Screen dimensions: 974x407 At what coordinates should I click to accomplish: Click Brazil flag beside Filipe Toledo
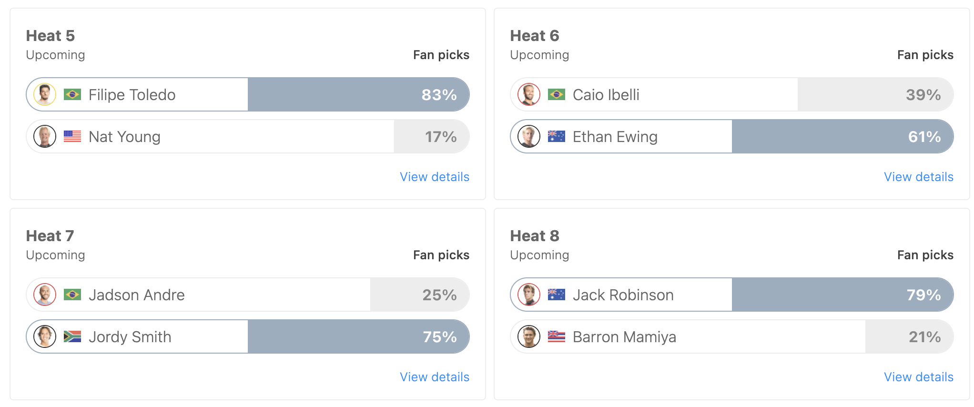(72, 94)
